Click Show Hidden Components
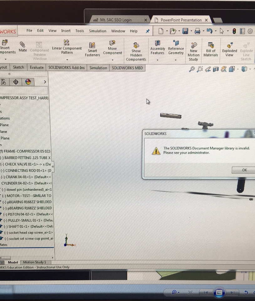 (x=136, y=52)
